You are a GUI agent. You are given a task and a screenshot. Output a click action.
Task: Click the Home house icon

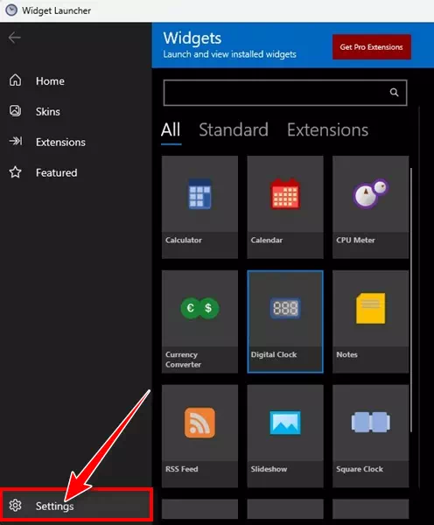click(x=15, y=80)
